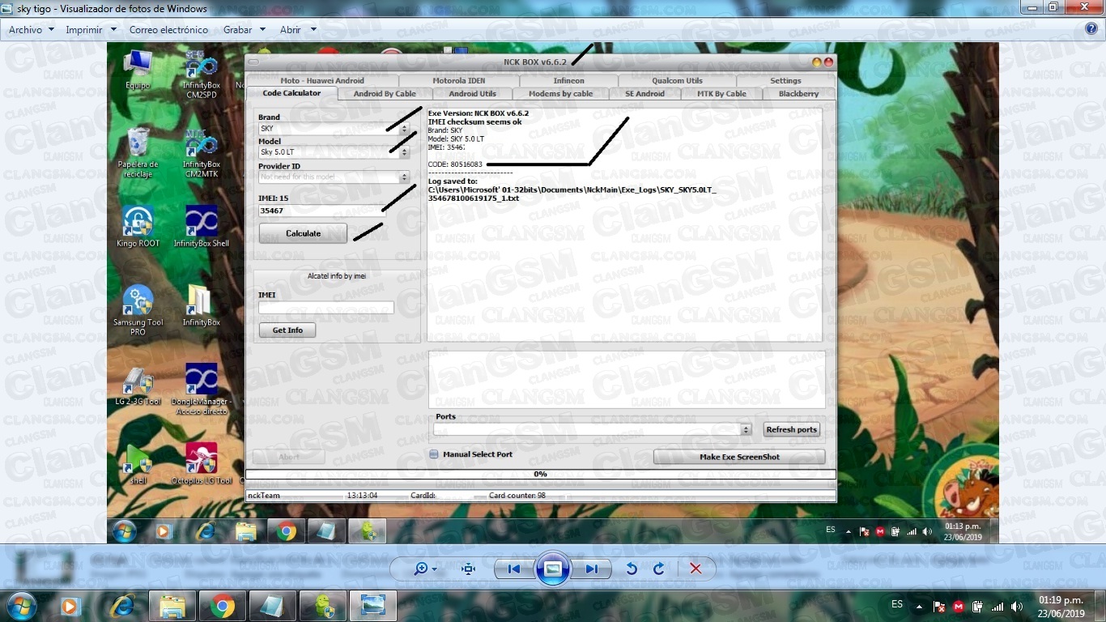This screenshot has width=1106, height=622.
Task: Click Chrome in the pictured inner taskbar
Action: (x=285, y=531)
